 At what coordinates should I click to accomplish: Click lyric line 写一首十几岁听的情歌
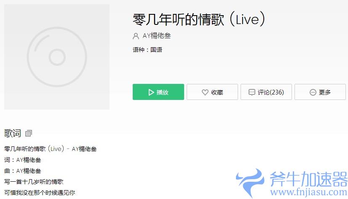pyautogui.click(x=34, y=182)
